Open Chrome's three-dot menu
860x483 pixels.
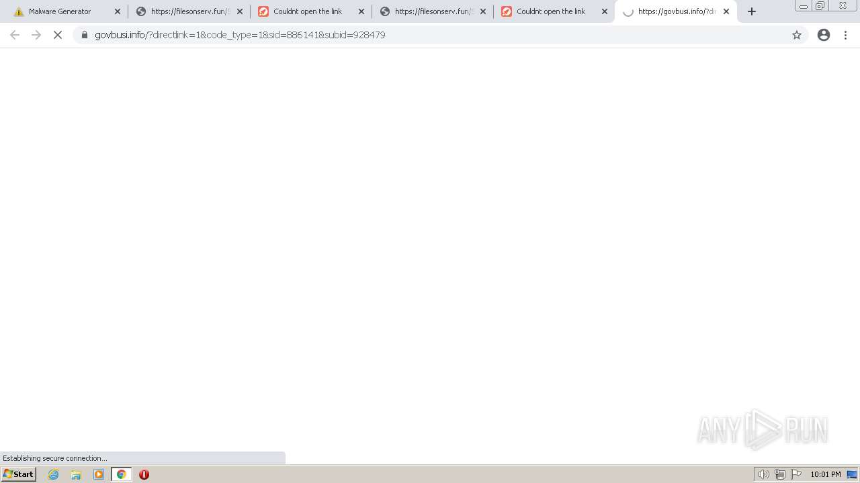845,35
